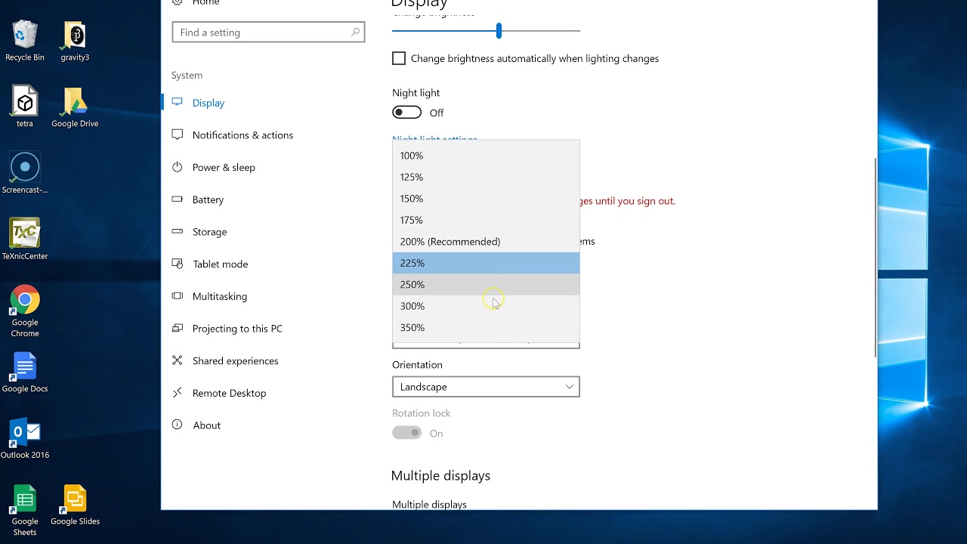Click the Tablet mode sidebar icon
967x544 pixels.
click(x=178, y=264)
